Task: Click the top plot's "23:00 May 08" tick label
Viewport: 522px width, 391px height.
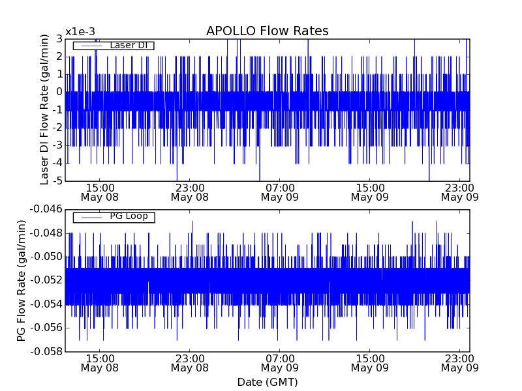Action: [189, 192]
